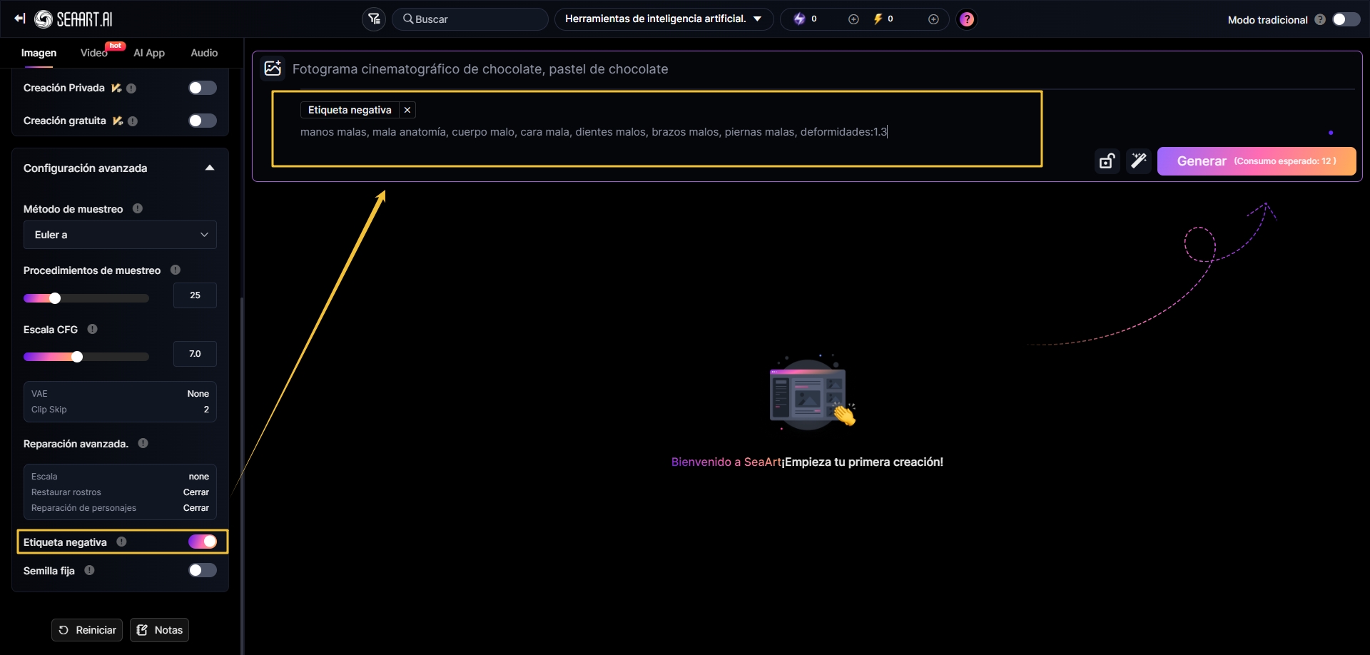Open the Euler a sampling method dropdown
This screenshot has height=655, width=1370.
click(120, 235)
